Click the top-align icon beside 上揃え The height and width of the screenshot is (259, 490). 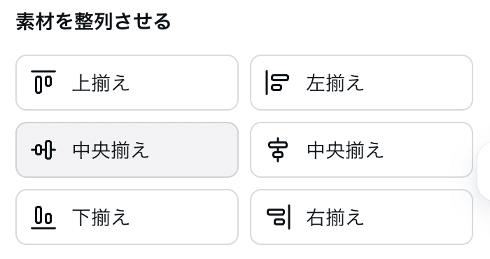point(43,82)
